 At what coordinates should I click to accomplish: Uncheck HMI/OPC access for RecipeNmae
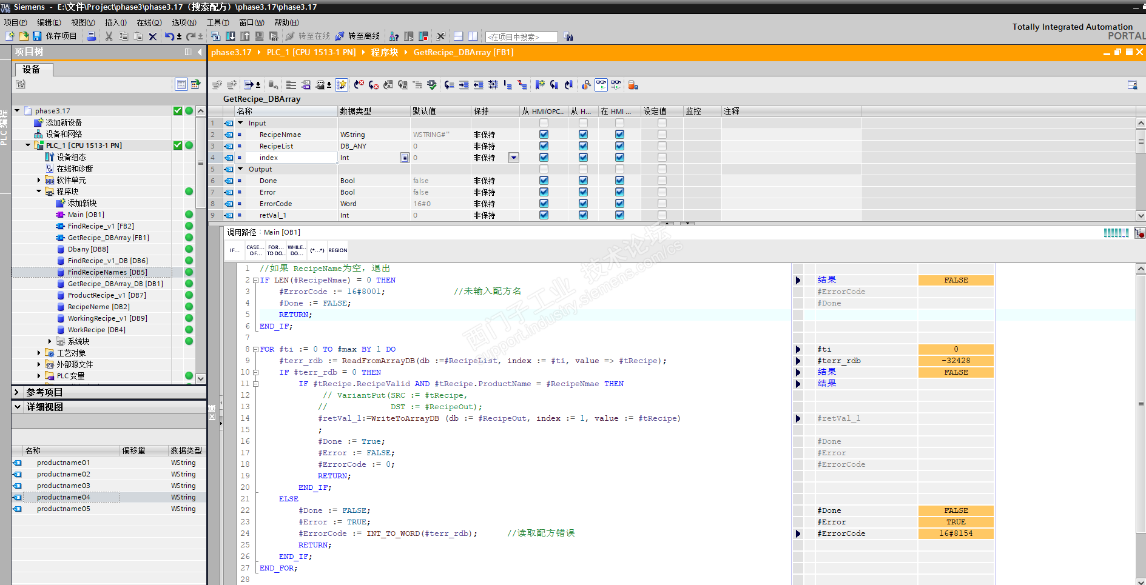544,135
